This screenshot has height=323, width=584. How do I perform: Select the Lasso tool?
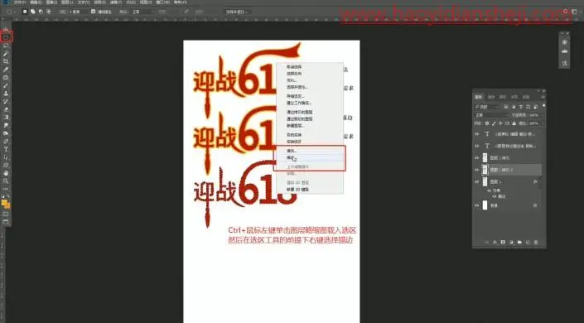point(6,46)
